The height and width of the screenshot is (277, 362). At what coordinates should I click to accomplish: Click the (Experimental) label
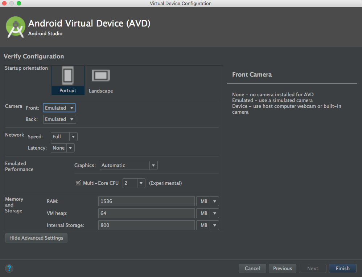click(x=165, y=183)
